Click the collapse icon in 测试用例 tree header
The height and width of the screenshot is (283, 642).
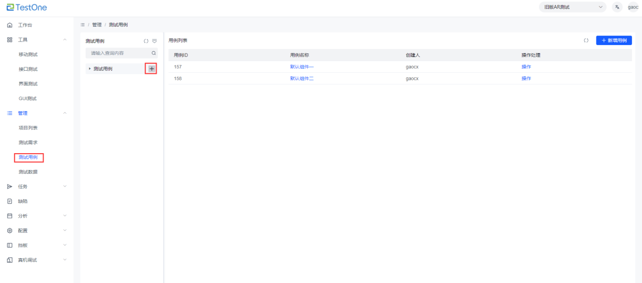(x=155, y=41)
